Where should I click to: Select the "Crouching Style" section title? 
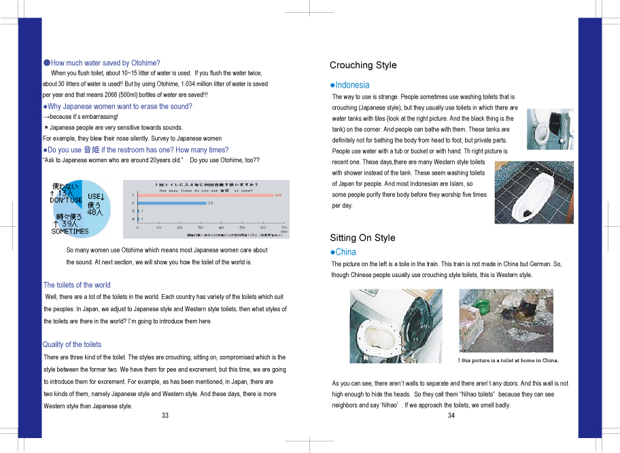click(363, 65)
